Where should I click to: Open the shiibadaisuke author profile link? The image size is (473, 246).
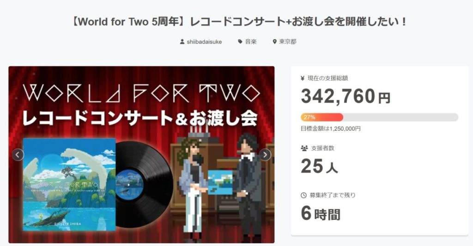click(x=204, y=42)
